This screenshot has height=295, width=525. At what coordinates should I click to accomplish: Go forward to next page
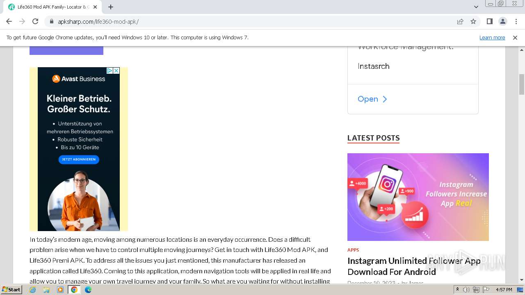click(x=22, y=21)
